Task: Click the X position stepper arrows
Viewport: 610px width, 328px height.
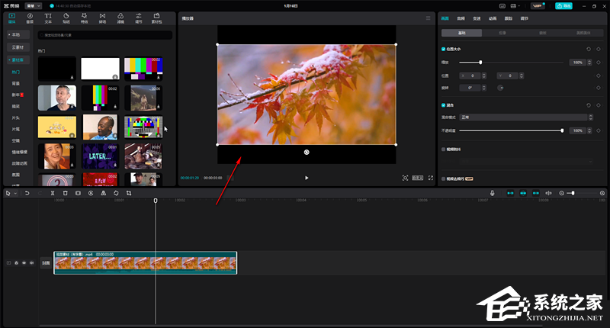Action: 484,76
